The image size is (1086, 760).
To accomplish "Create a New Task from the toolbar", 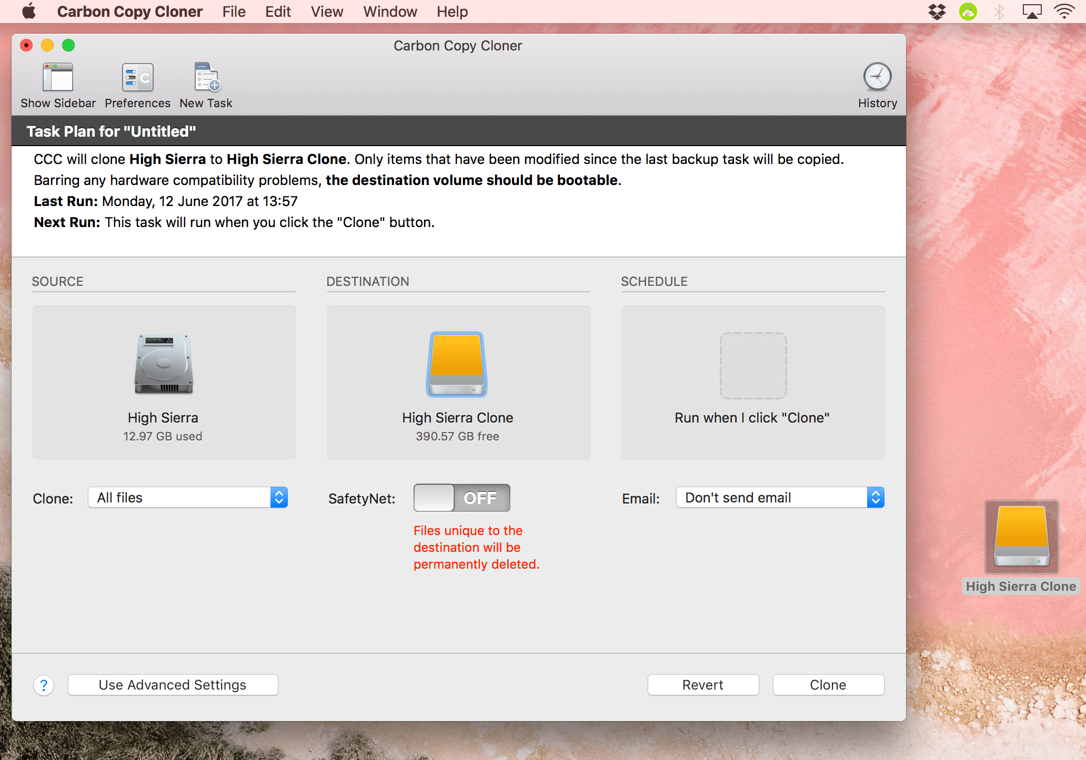I will point(207,77).
